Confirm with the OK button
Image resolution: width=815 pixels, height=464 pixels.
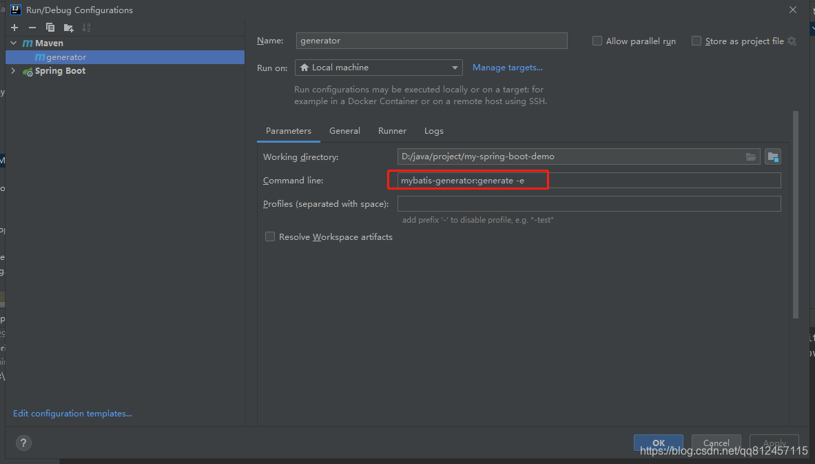pyautogui.click(x=659, y=443)
